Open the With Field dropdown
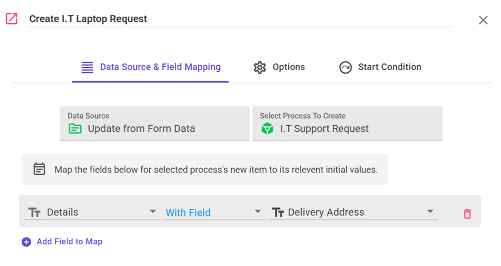This screenshot has height=266, width=501. click(213, 212)
